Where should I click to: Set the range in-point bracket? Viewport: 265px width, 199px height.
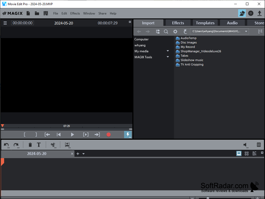tap(25, 135)
